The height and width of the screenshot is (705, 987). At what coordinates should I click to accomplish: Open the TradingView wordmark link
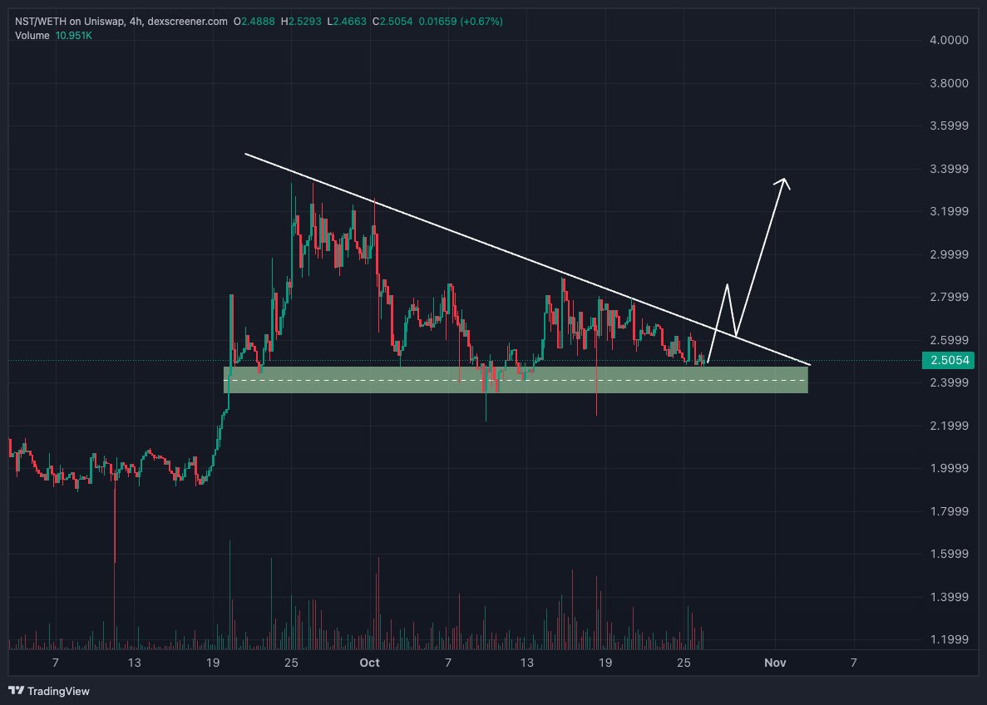pos(58,691)
